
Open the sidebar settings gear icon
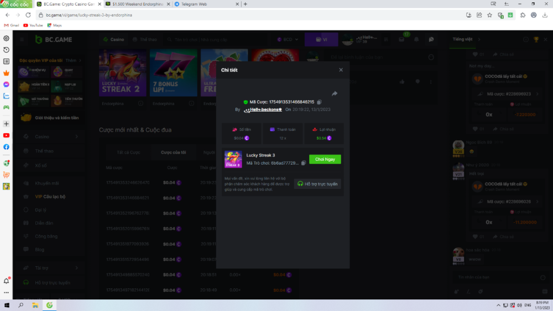[6, 38]
